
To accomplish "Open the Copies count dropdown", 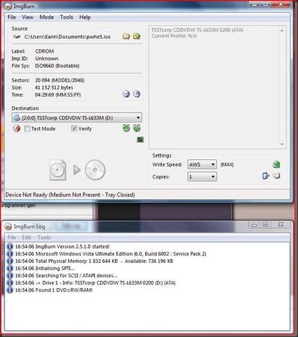I will (x=202, y=177).
